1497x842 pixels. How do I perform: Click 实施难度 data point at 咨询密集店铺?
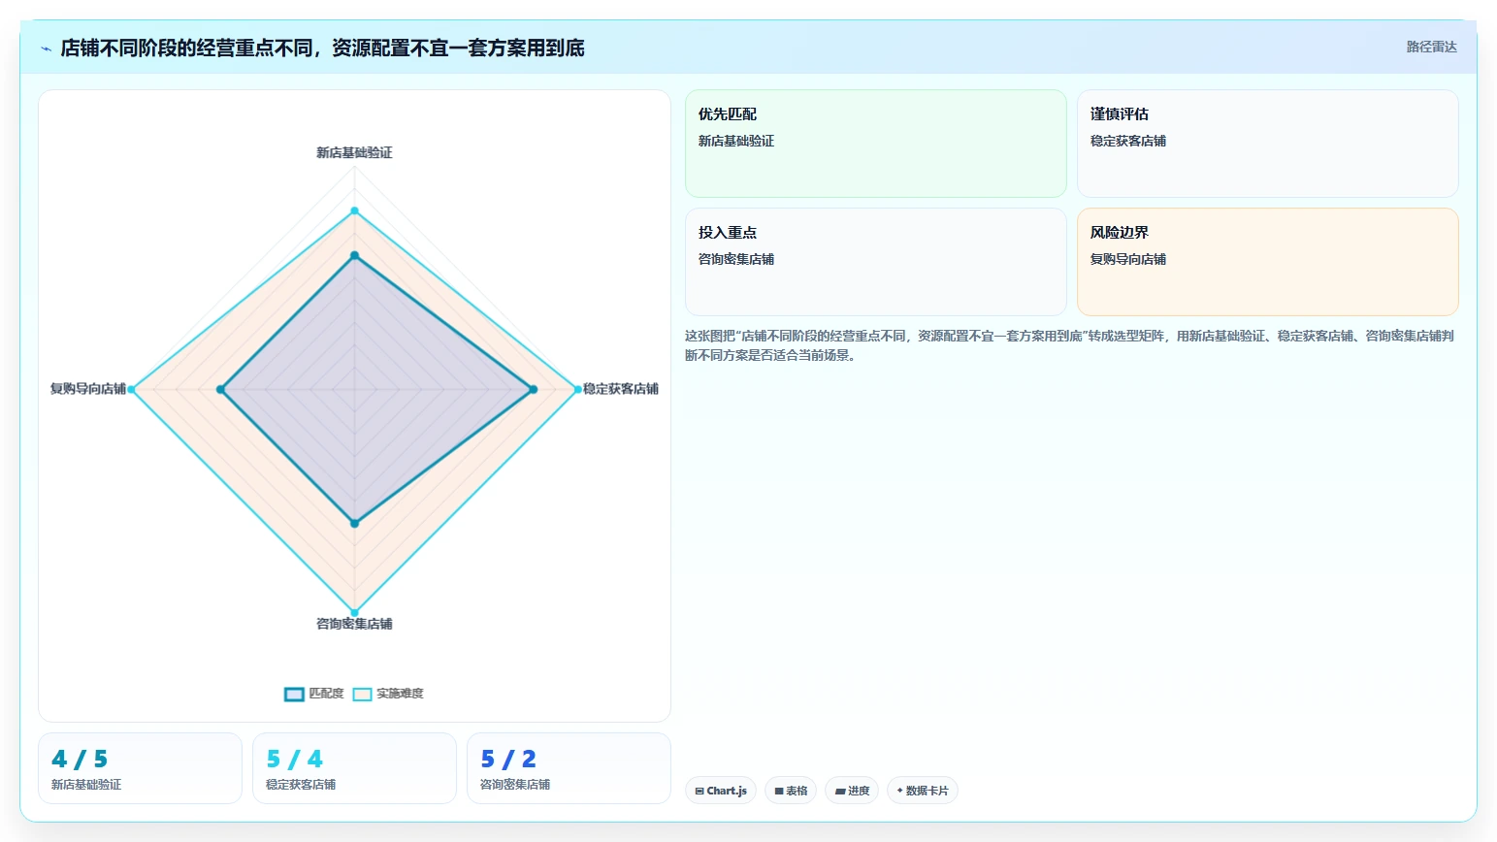click(354, 612)
